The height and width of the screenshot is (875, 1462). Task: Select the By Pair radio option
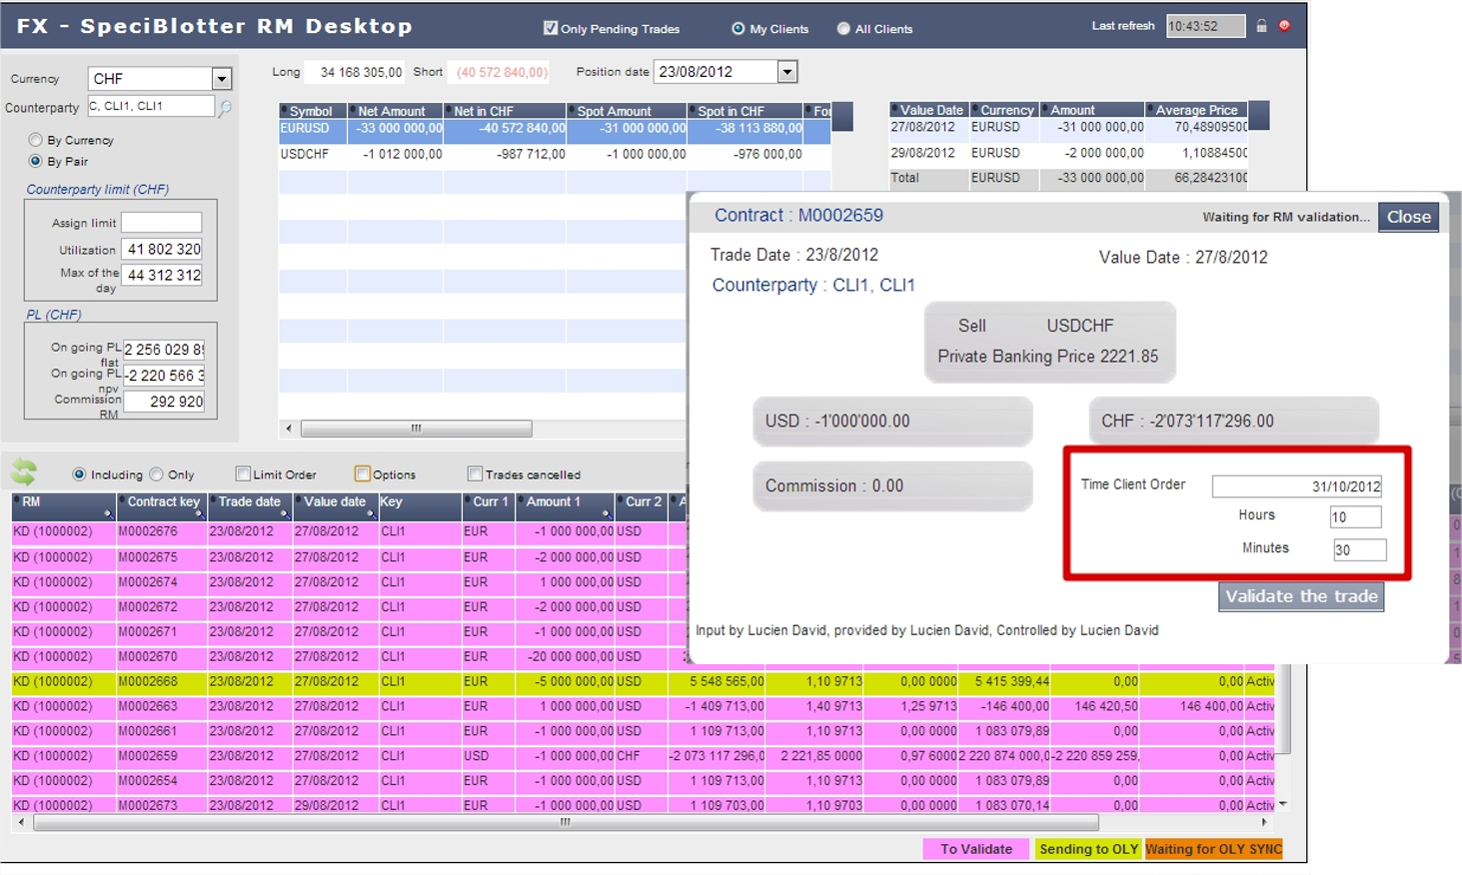(36, 161)
